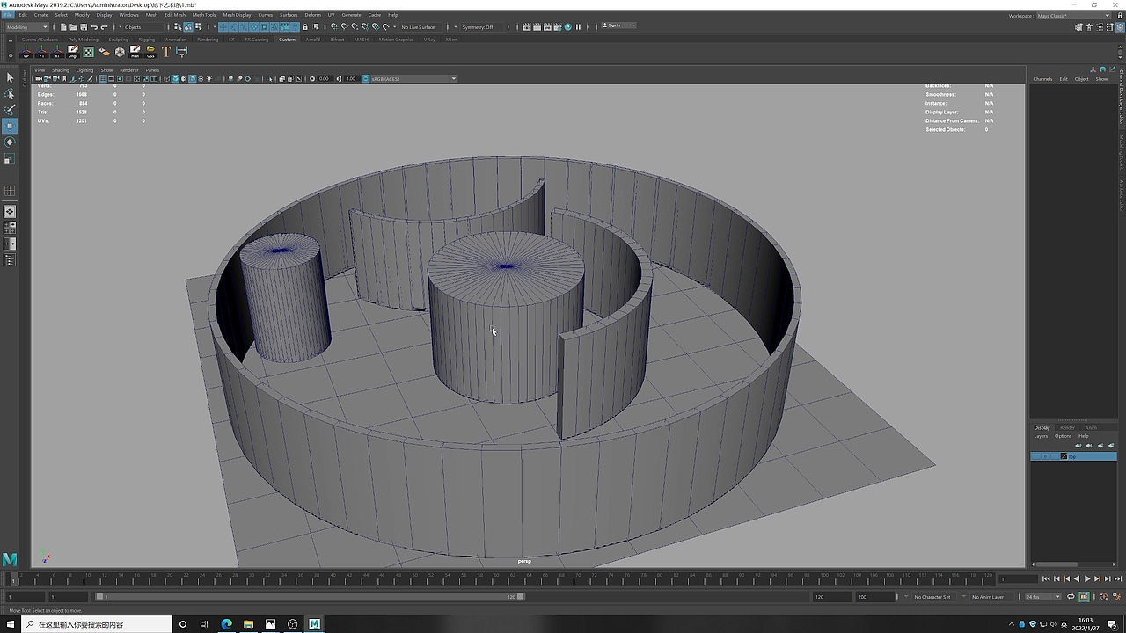Switch to the Poly Modeling shelf tab
The image size is (1126, 633).
click(84, 40)
